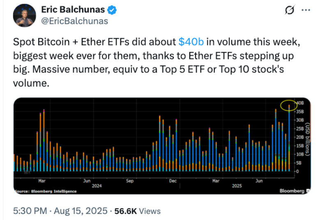Viewport: 320px width, 220px height.
Task: Click the 'Source: Bloomberg Intelligence' caption
Action: 46,191
